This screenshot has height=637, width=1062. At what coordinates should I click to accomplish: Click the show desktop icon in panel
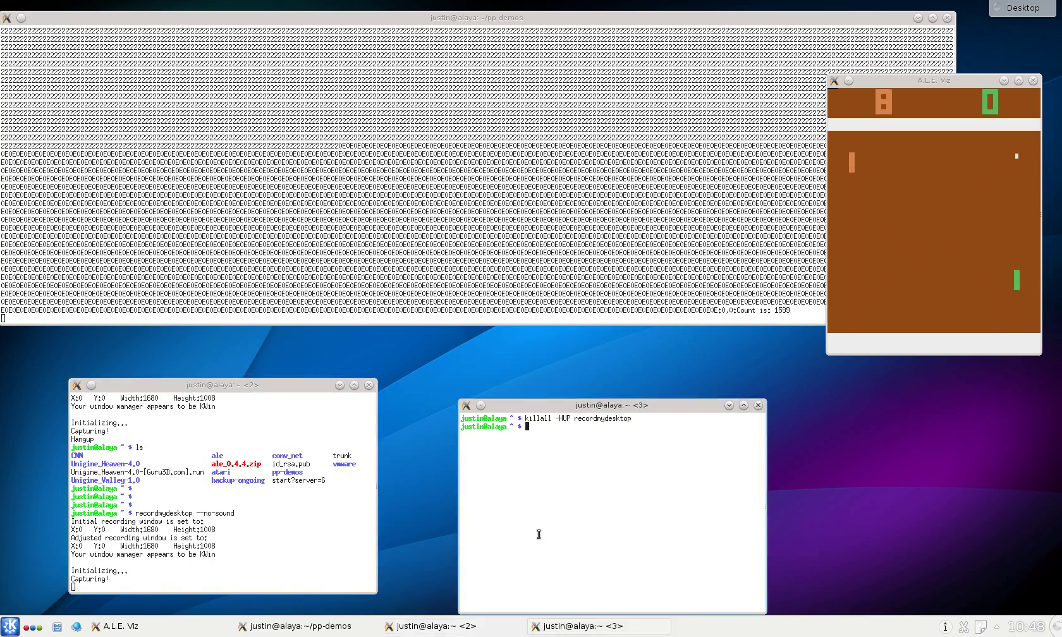tap(57, 627)
